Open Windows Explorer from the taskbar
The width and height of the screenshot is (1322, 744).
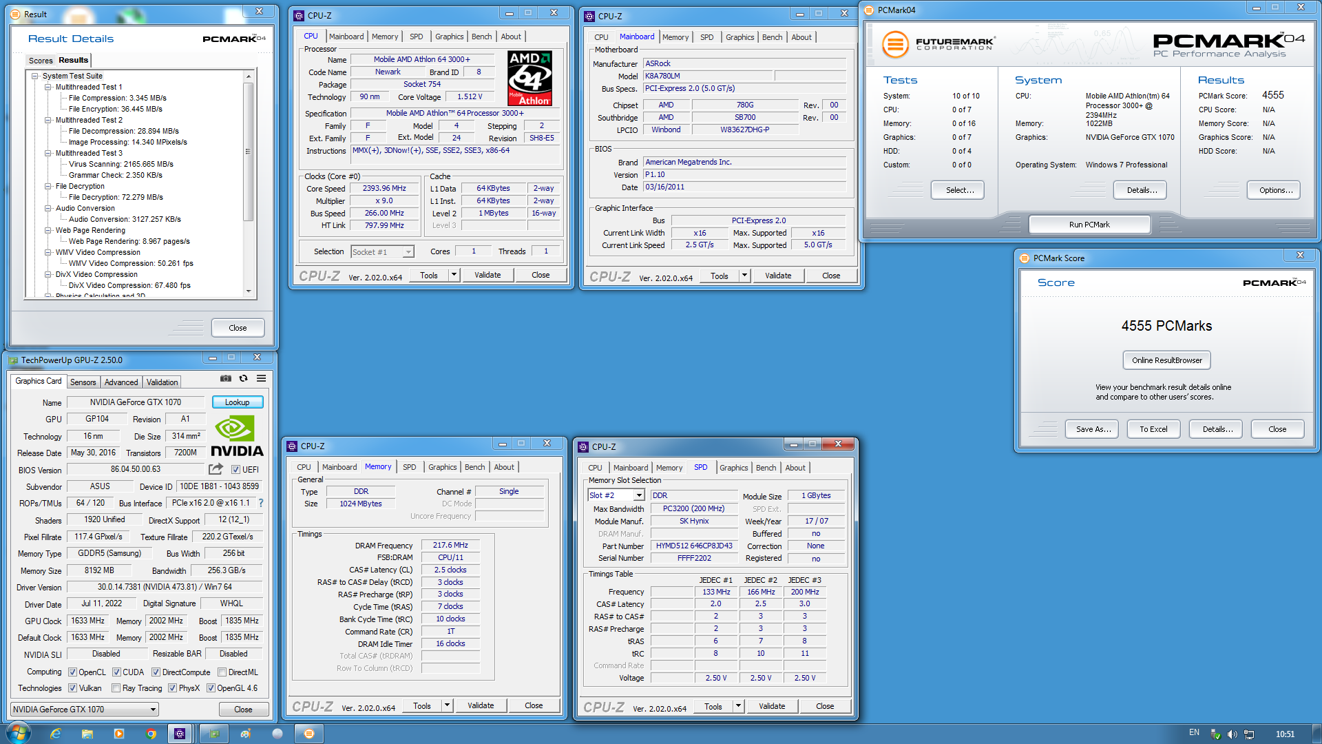87,734
